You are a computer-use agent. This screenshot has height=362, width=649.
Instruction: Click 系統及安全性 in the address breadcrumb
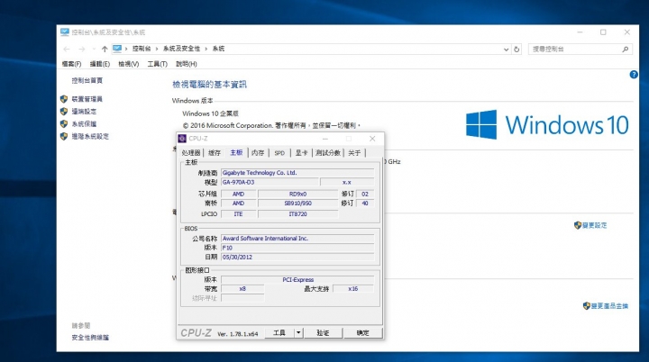[x=181, y=49]
